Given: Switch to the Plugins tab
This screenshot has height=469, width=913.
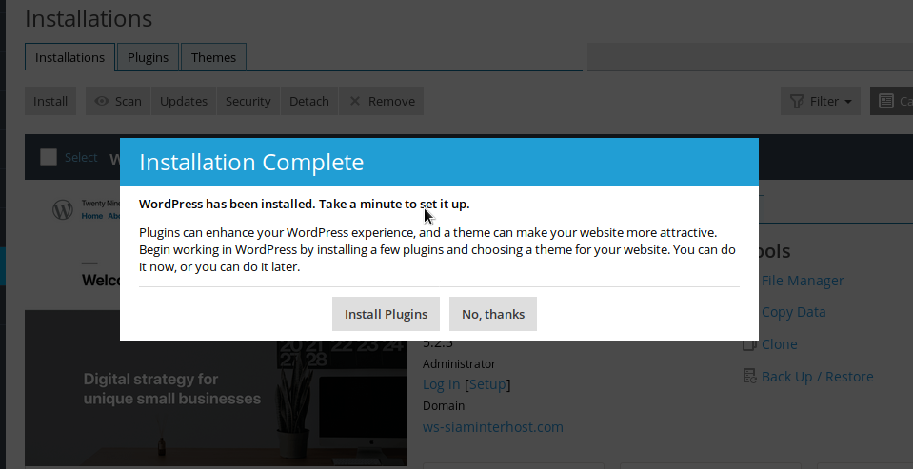Looking at the screenshot, I should [x=148, y=57].
